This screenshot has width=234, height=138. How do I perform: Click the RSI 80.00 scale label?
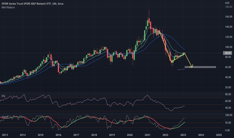tap(228, 94)
